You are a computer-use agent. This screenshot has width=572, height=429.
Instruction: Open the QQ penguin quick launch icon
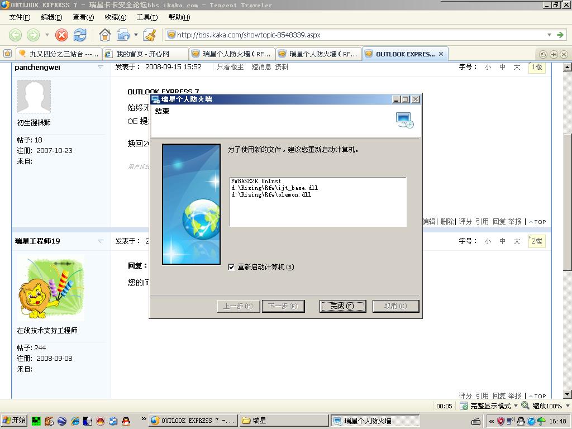coord(126,421)
